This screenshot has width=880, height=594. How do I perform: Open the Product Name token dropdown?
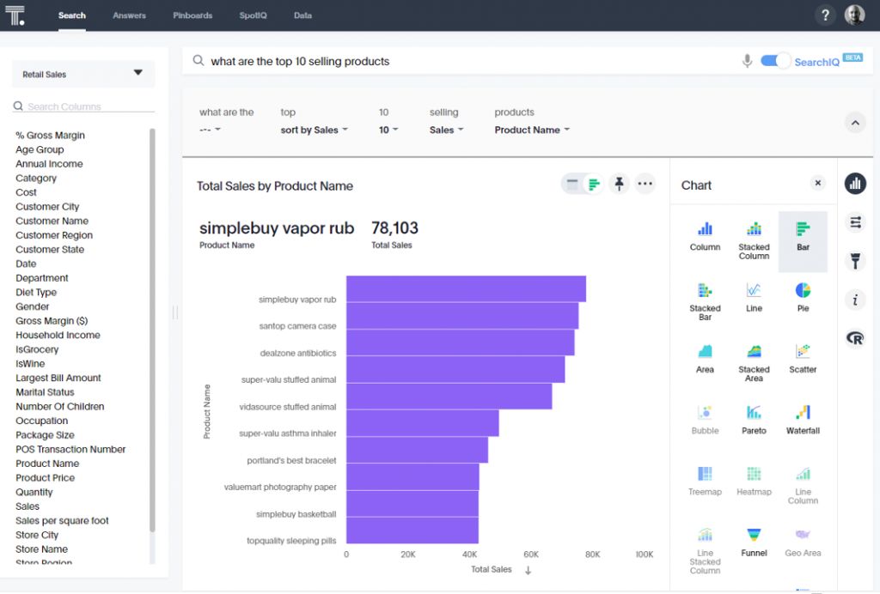[x=532, y=130]
